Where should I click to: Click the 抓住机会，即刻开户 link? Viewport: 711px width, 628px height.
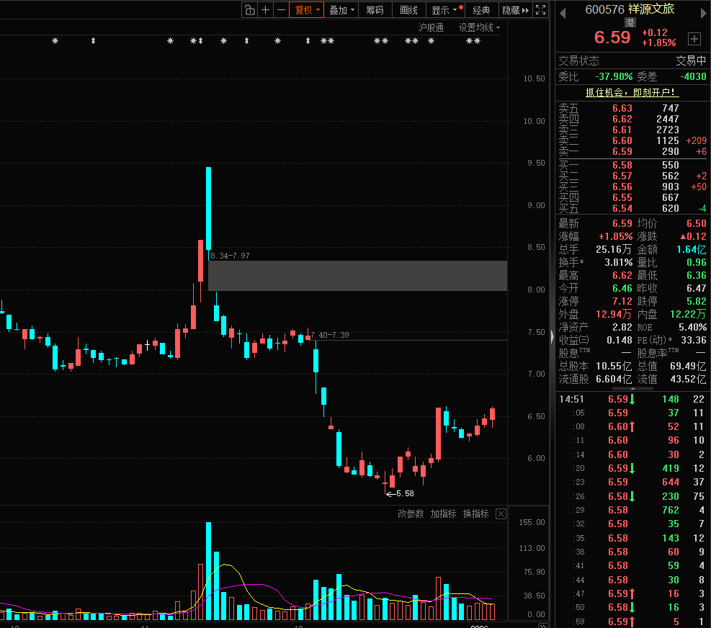click(632, 92)
